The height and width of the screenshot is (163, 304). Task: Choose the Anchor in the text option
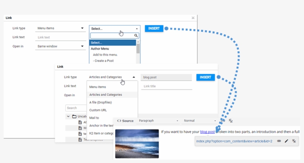100,126
